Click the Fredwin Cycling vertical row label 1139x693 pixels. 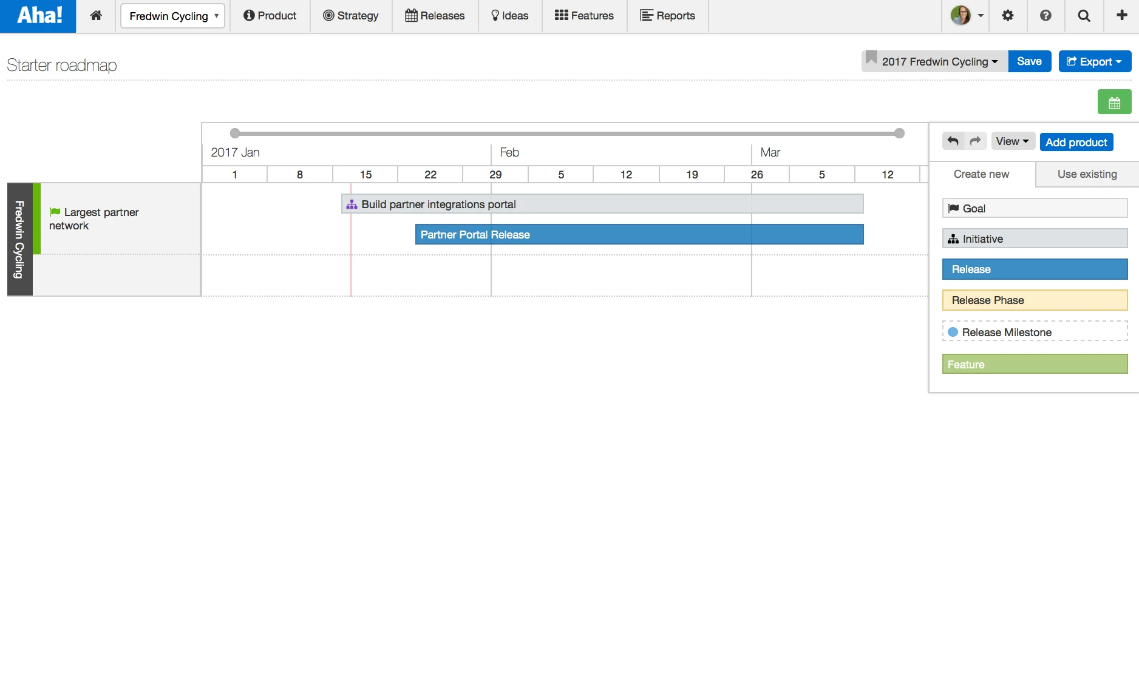click(19, 240)
